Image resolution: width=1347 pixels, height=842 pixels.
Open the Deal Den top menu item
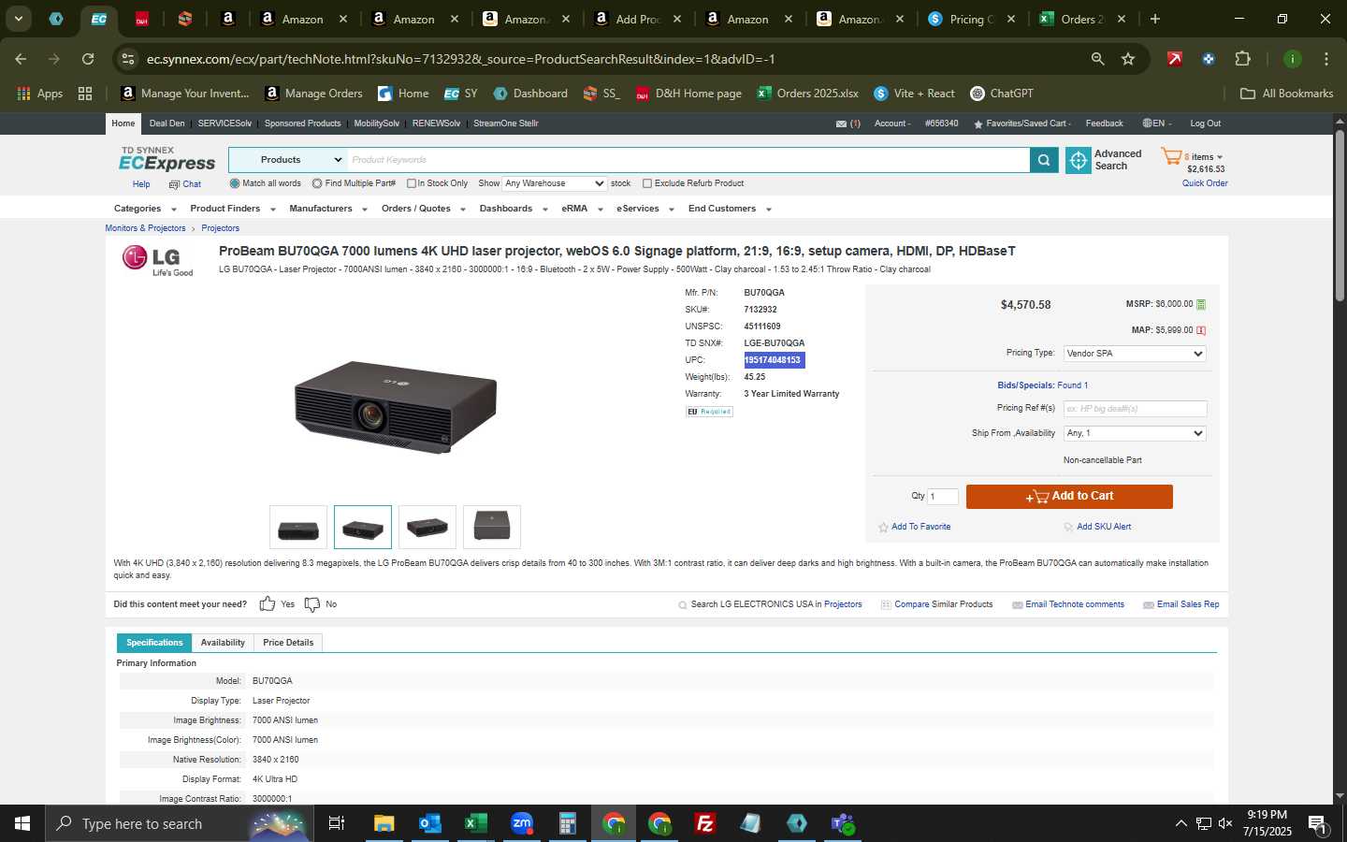point(167,123)
